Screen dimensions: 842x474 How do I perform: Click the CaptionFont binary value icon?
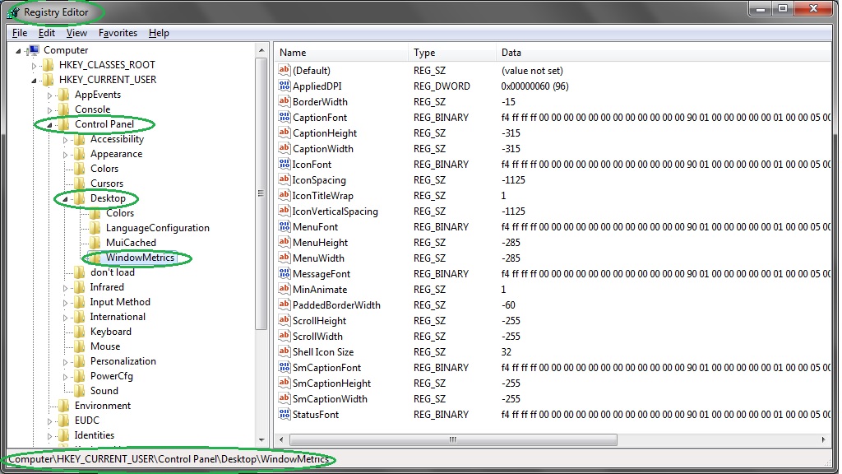[x=284, y=117]
